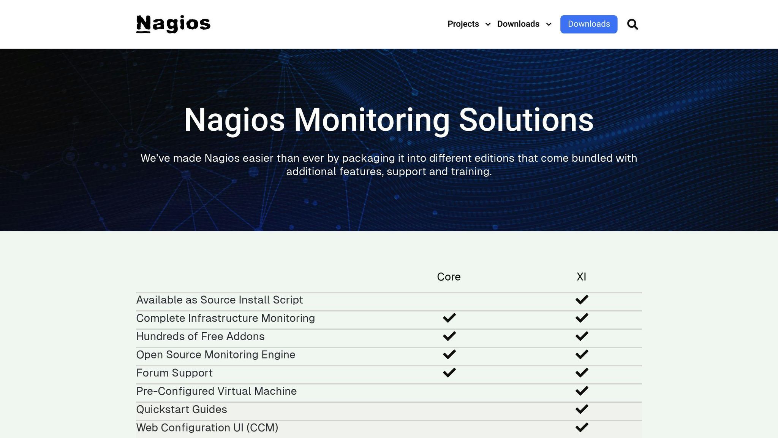Screen dimensions: 778x438
Task: Click XI checkmark for Quickstart Guides
Action: click(582, 409)
